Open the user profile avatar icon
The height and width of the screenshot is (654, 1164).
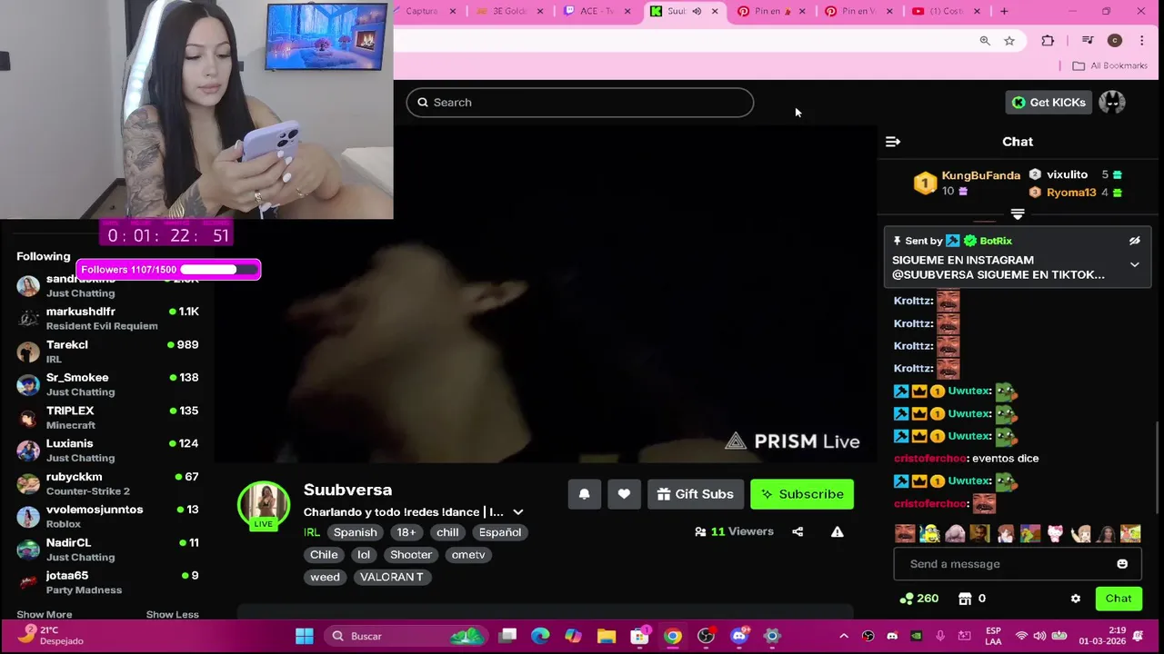(1111, 103)
